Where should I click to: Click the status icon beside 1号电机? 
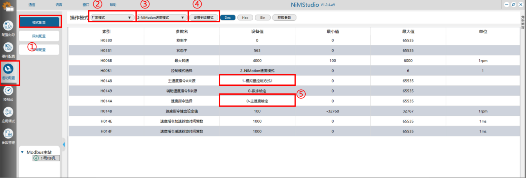[36, 158]
